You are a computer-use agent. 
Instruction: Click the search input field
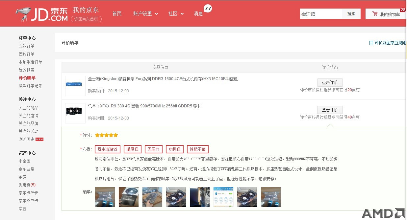(321, 14)
